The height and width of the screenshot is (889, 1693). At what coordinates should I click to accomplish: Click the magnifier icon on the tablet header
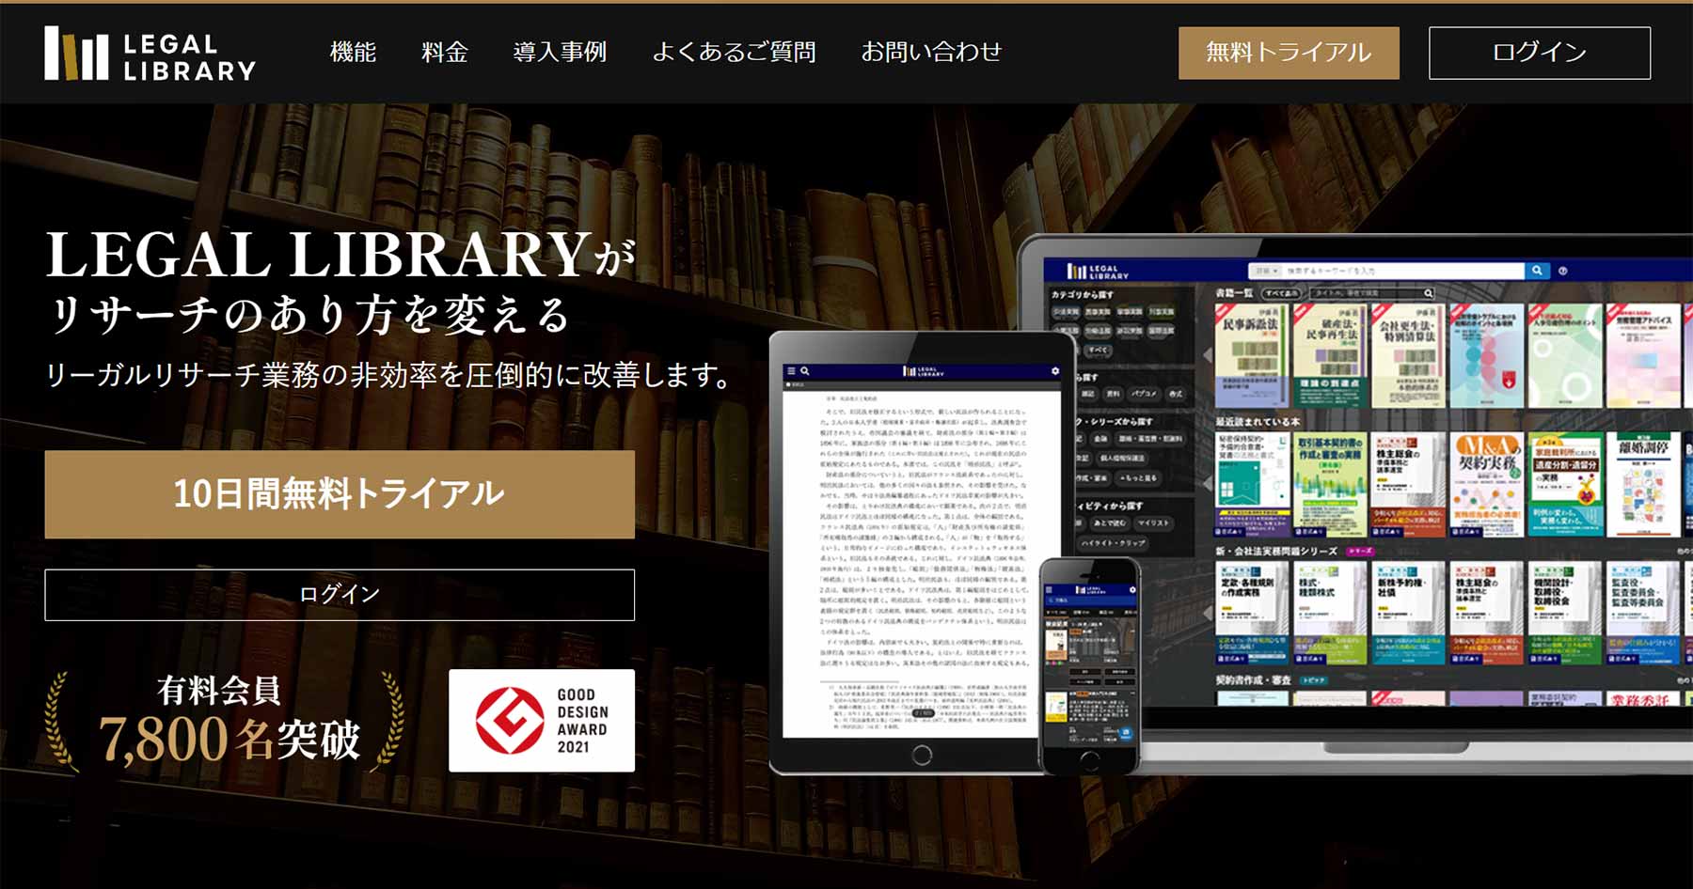[x=805, y=371]
